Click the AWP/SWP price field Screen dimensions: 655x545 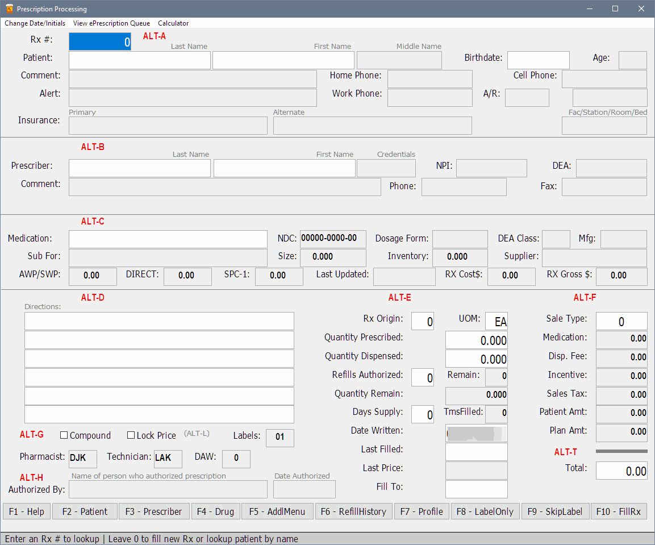(x=93, y=276)
